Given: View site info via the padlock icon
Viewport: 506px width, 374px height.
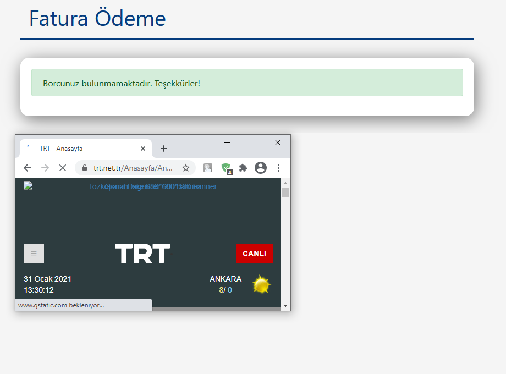Looking at the screenshot, I should point(85,168).
